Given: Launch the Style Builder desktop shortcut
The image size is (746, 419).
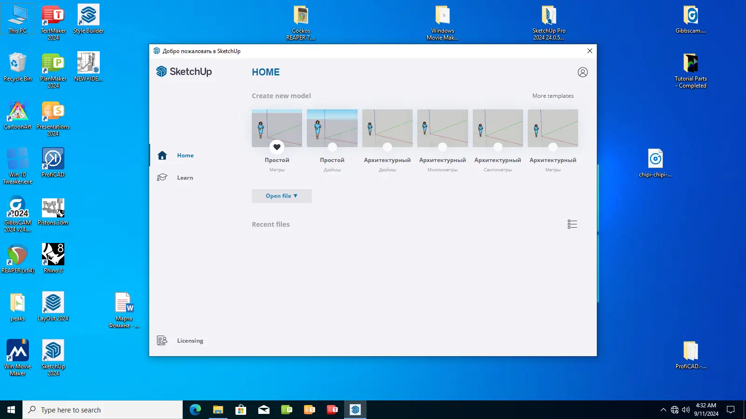Looking at the screenshot, I should [88, 19].
